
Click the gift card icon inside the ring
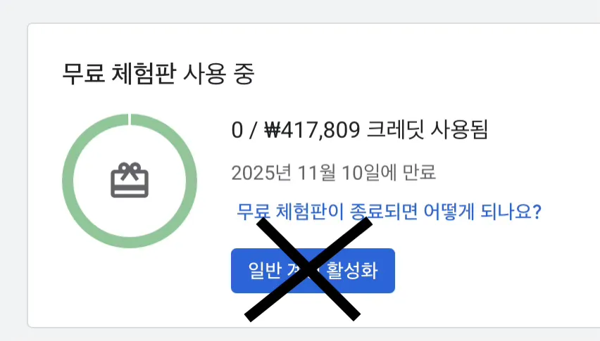[130, 180]
